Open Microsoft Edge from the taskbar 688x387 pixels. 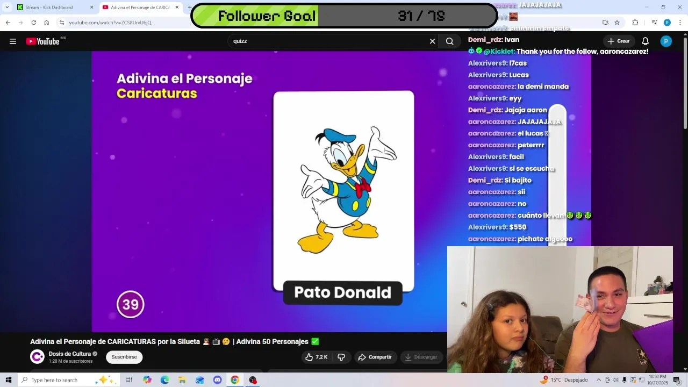164,380
